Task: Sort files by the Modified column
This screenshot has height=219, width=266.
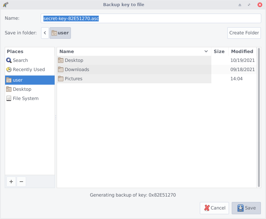Action: [242, 51]
